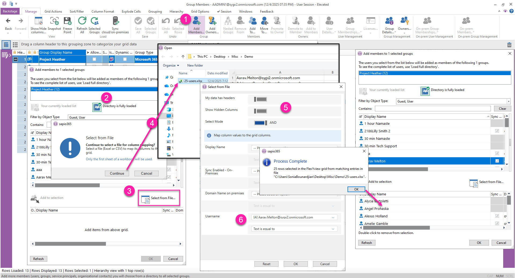The width and height of the screenshot is (515, 278).
Task: Open the Backstage tab
Action: point(10,11)
